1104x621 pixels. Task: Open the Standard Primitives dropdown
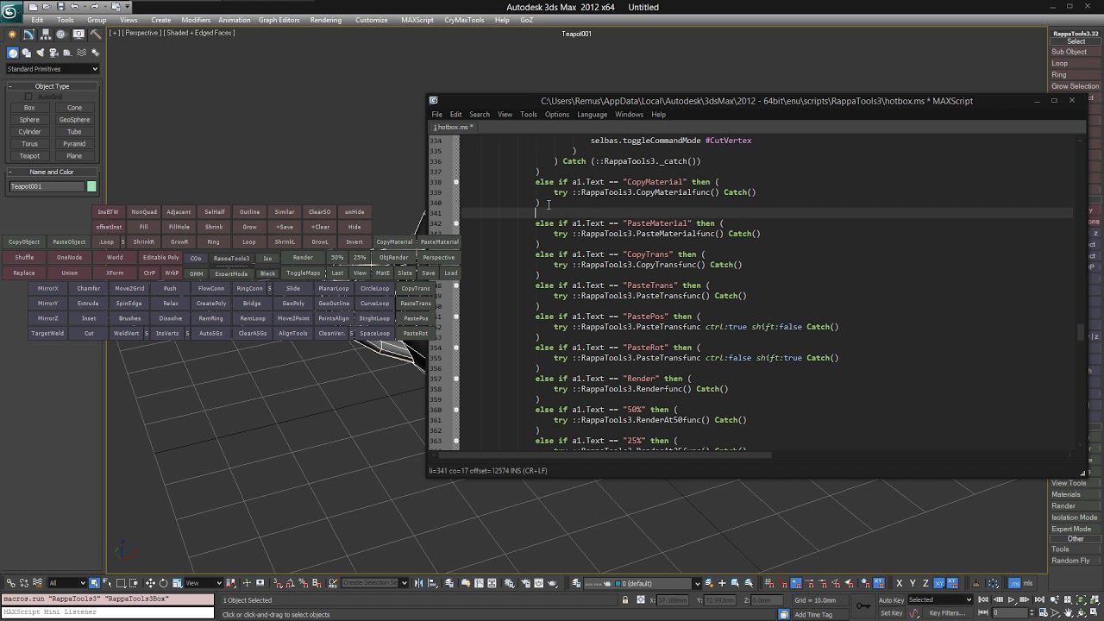click(53, 69)
